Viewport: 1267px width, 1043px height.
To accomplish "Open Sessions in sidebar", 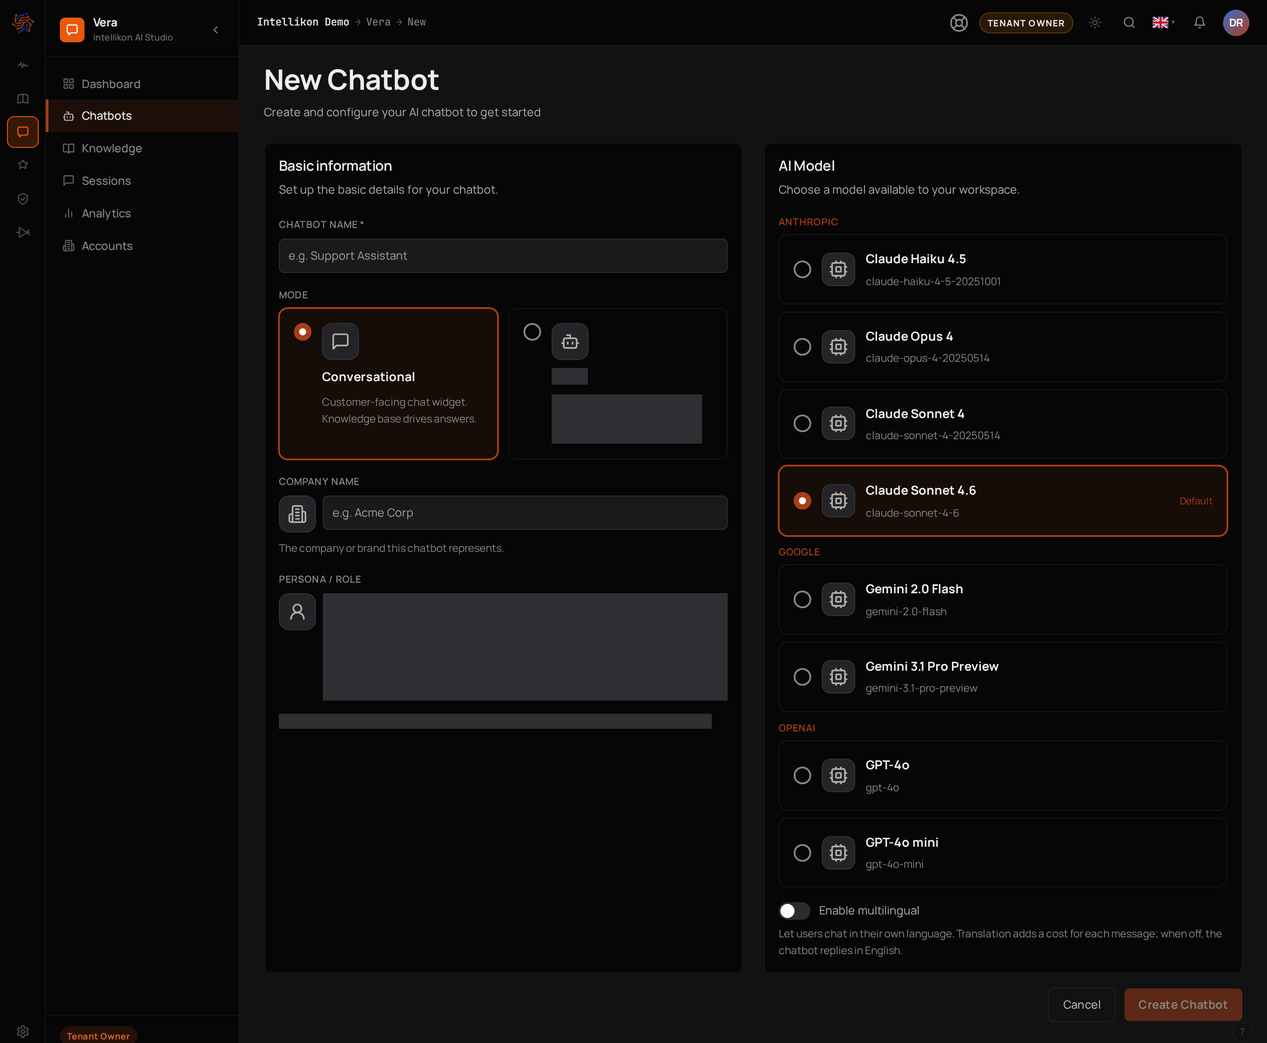I will 142,181.
